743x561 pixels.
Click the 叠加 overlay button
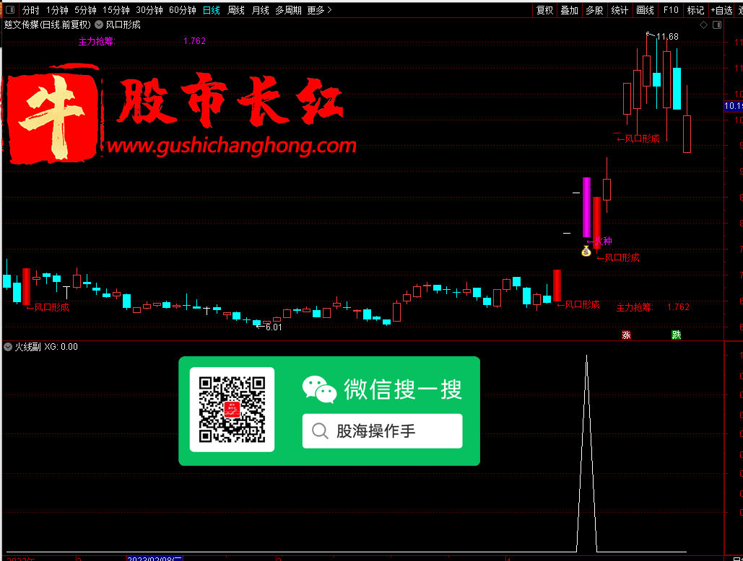(570, 10)
